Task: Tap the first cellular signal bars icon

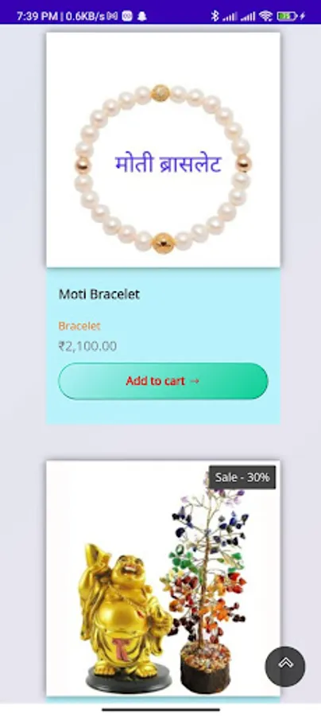Action: pos(230,17)
